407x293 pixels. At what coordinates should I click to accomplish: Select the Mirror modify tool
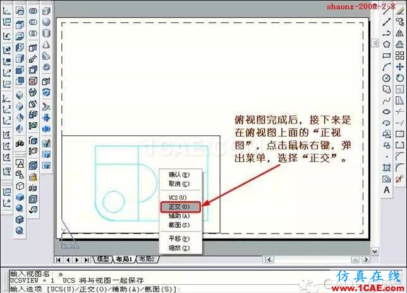(x=399, y=33)
